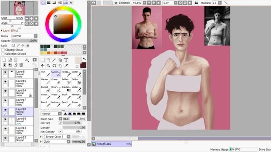Choose the SelPen tool
The width and height of the screenshot is (271, 152).
pos(66,81)
